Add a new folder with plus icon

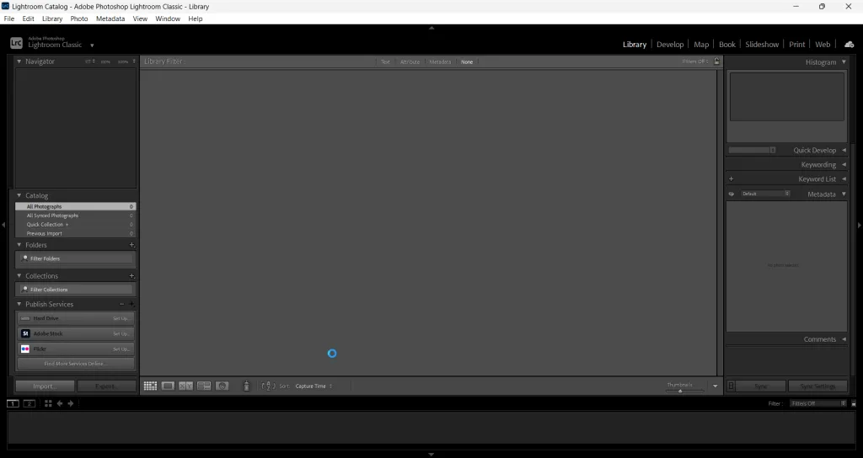[x=131, y=245]
